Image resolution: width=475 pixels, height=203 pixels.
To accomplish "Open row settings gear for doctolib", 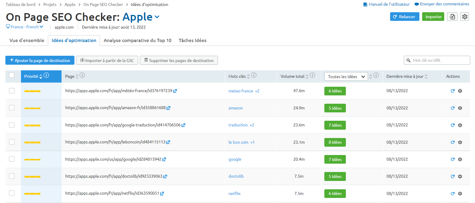I will [460, 176].
